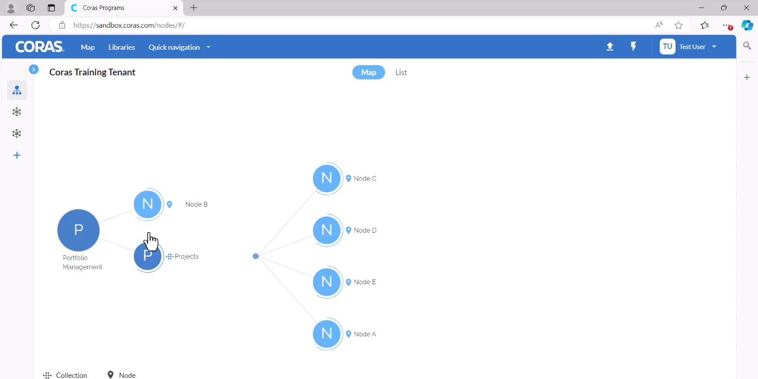Click the CORAS logo
Viewport: 758px width, 379px height.
[39, 47]
